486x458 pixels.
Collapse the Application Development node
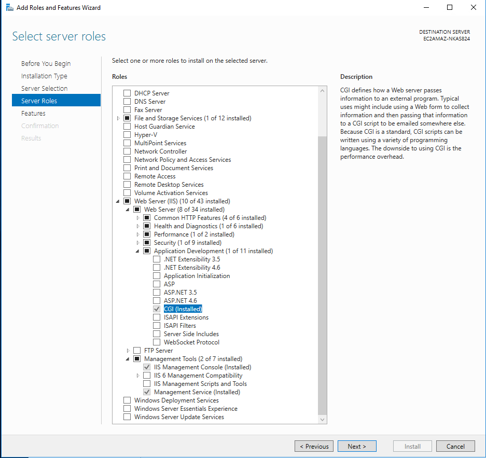click(137, 251)
